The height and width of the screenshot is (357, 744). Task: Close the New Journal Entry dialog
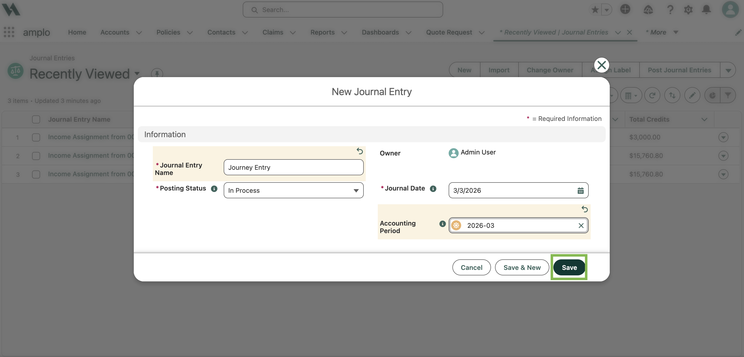pos(602,65)
